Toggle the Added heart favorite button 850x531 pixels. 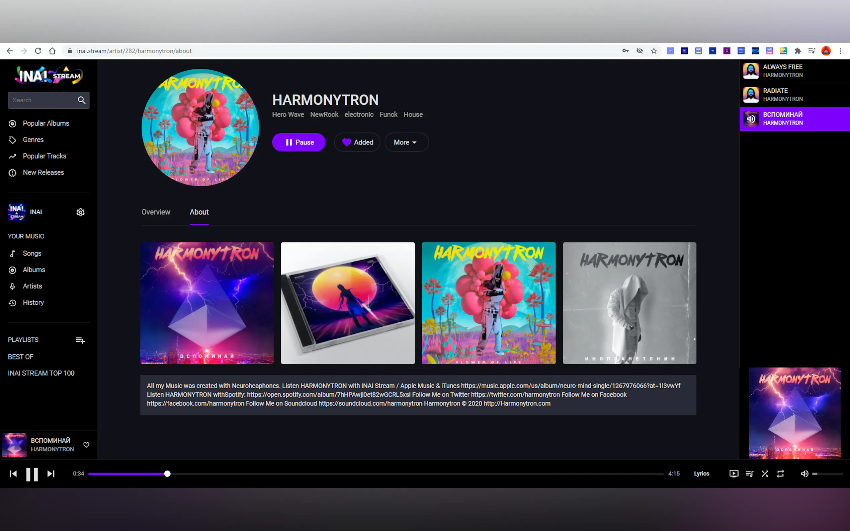pos(357,142)
